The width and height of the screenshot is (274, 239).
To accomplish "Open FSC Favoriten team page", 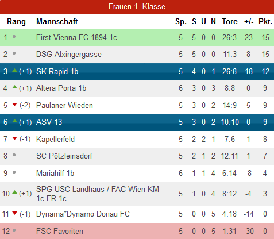I will pyautogui.click(x=60, y=231).
